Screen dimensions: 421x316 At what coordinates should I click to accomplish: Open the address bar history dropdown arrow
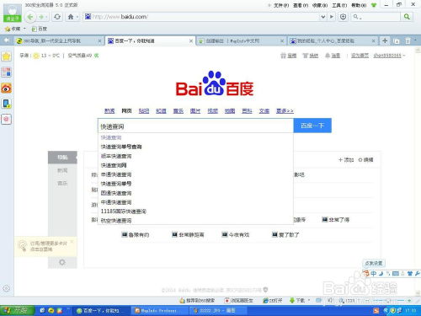pyautogui.click(x=323, y=17)
